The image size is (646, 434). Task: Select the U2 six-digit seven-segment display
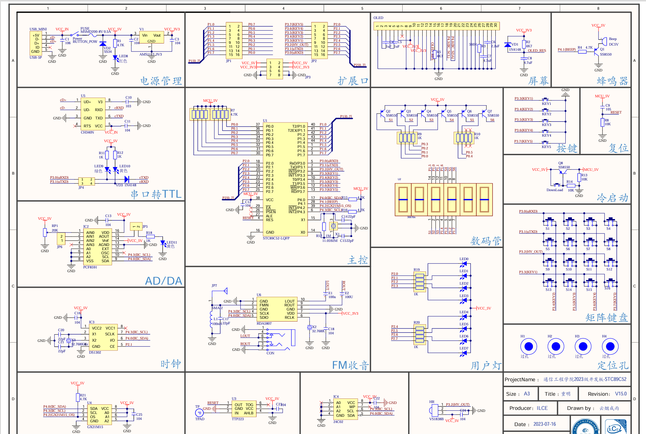444,200
